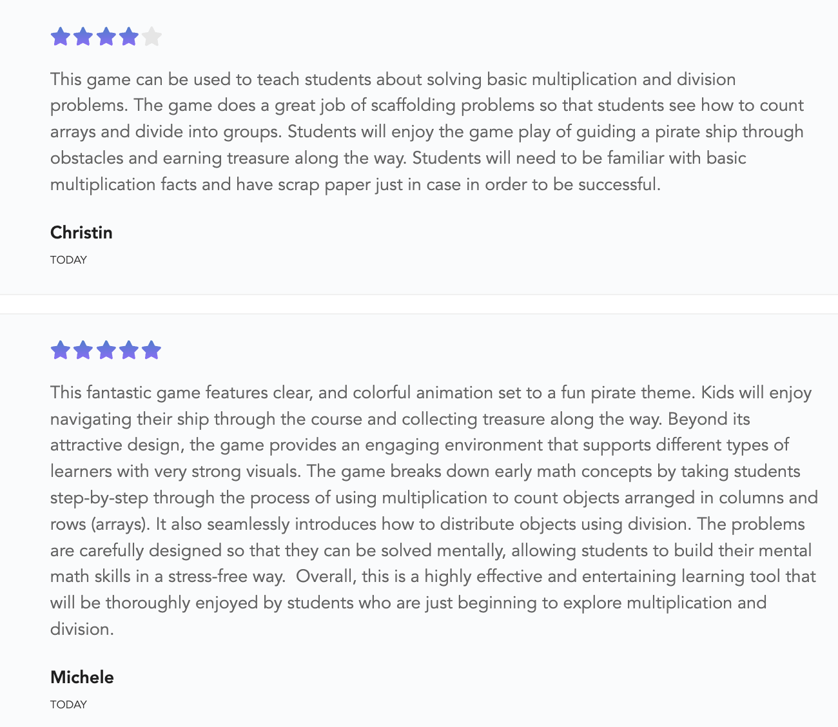Viewport: 838px width, 727px height.
Task: Click Michele's review text starting "This fantastic game"
Action: tap(431, 393)
